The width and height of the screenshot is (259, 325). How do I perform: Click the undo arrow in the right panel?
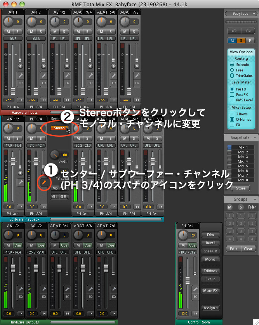[x=234, y=31]
